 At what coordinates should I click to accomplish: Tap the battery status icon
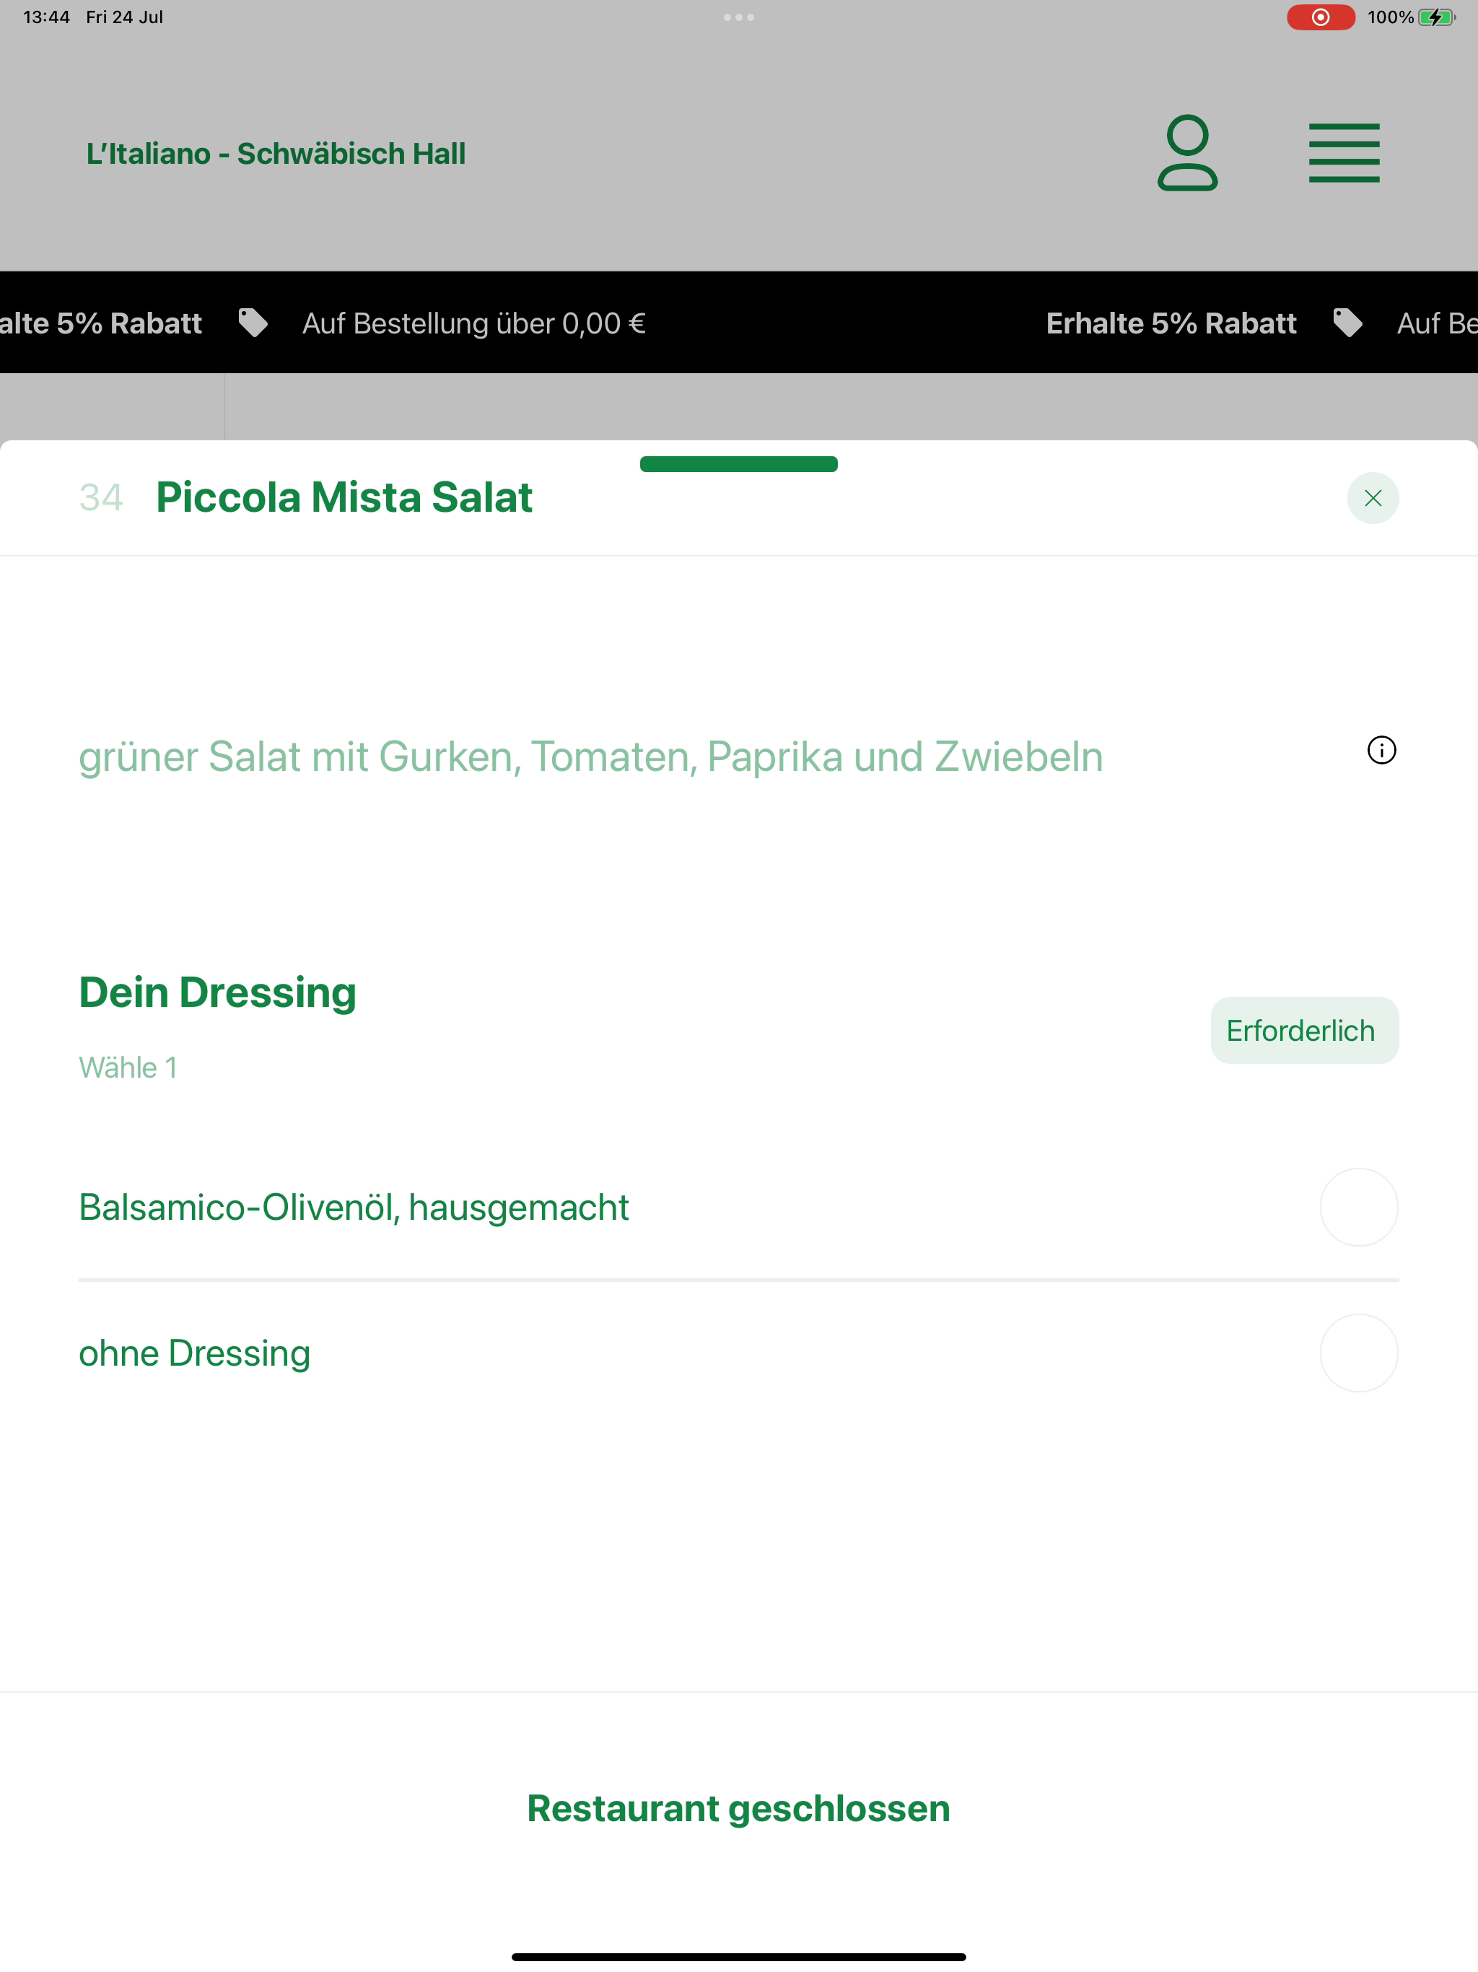[1436, 17]
